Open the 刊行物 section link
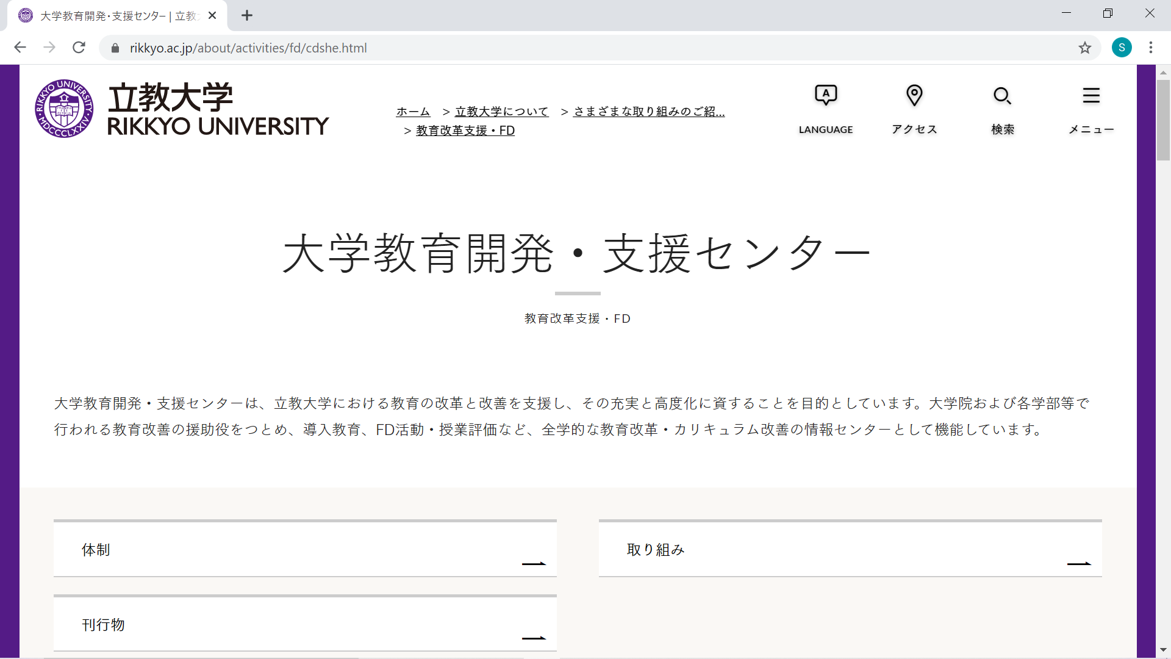The image size is (1171, 659). [x=305, y=624]
